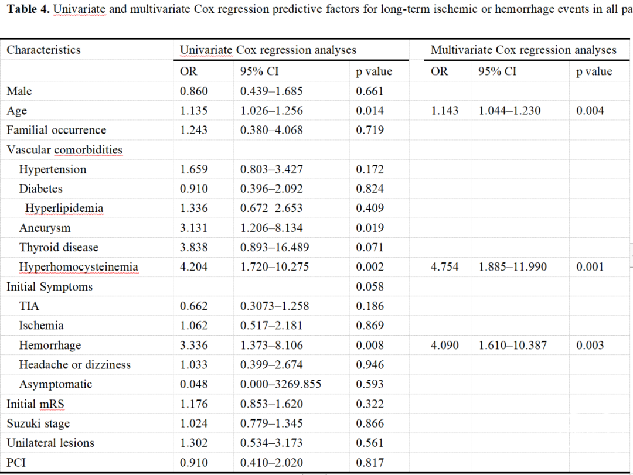Select the 'Headache or dizziness' row label
This screenshot has height=475, width=633.
74,365
